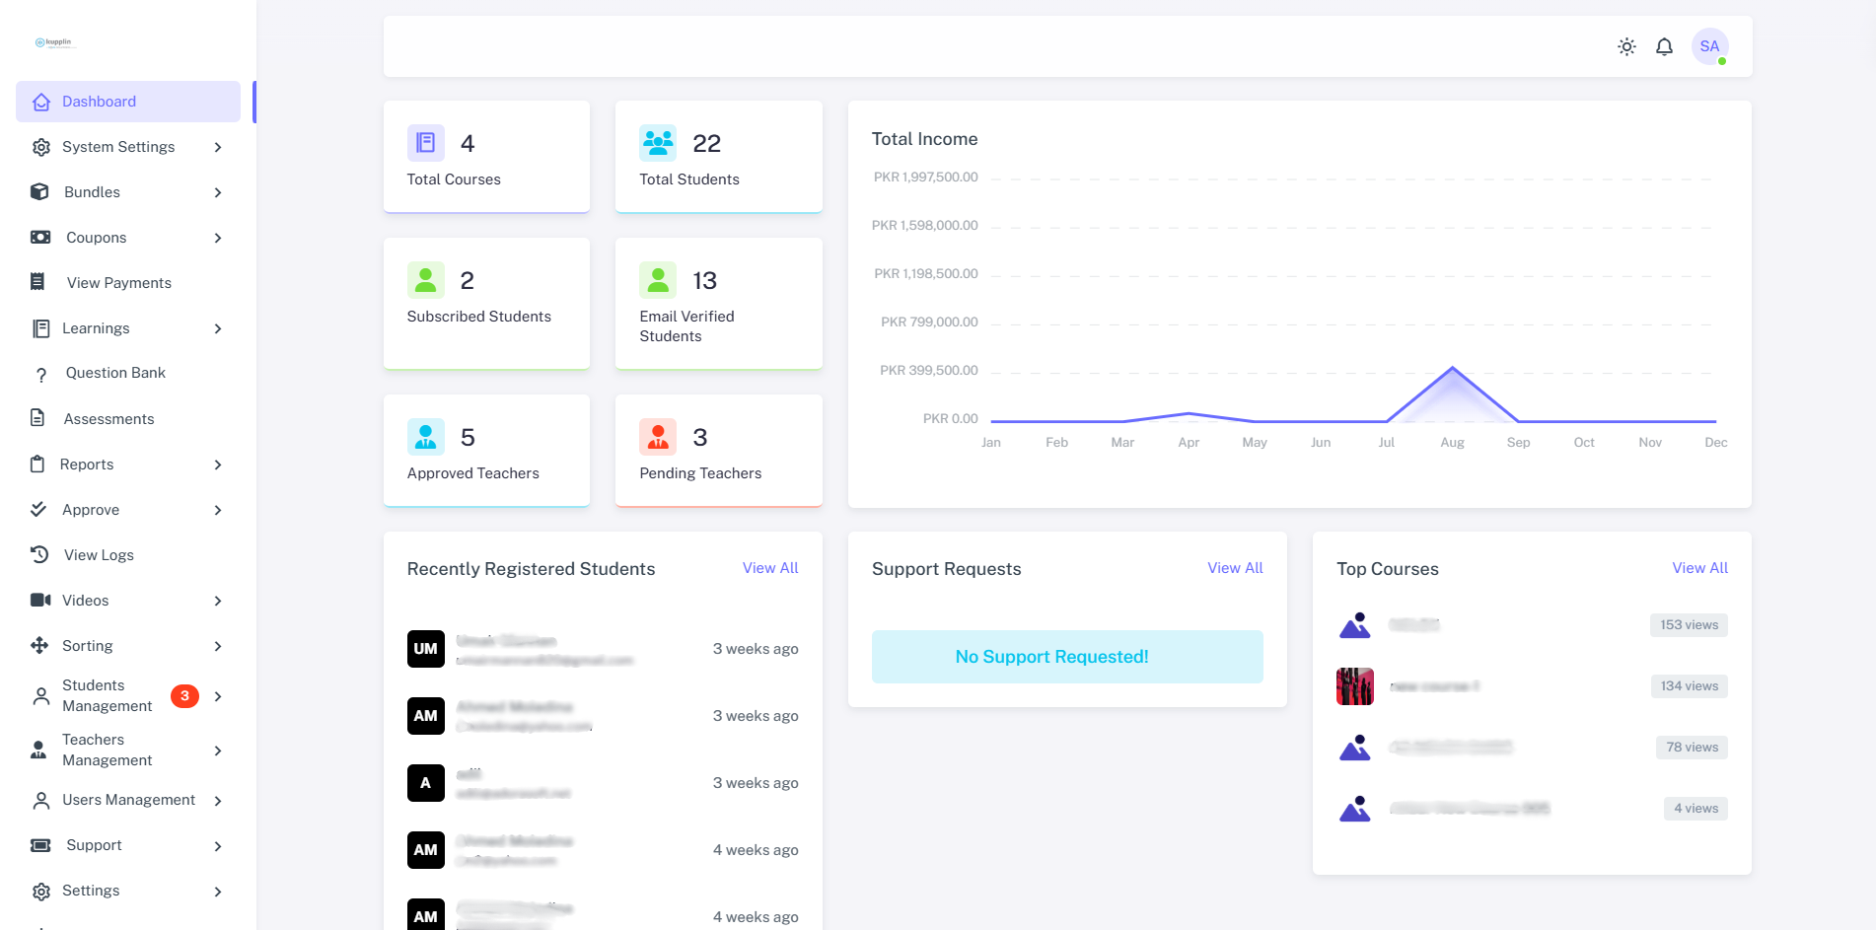The width and height of the screenshot is (1876, 930).
Task: Open the View Payments page
Action: (x=118, y=283)
